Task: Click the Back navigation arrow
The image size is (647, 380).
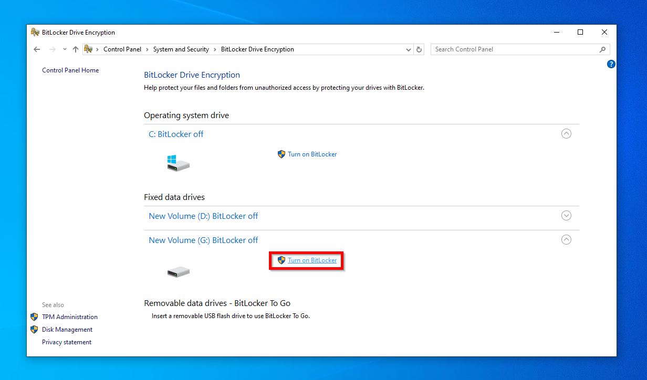Action: pos(37,49)
